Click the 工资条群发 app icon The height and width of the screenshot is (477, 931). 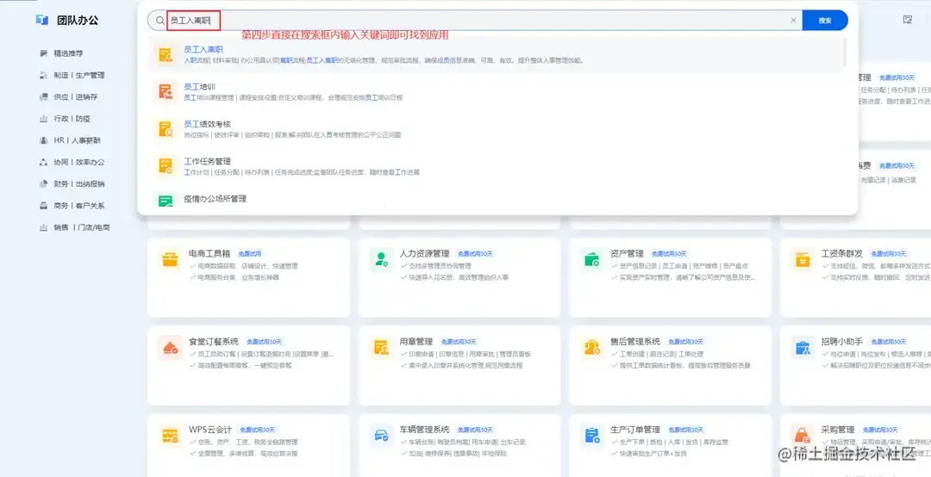tap(803, 260)
